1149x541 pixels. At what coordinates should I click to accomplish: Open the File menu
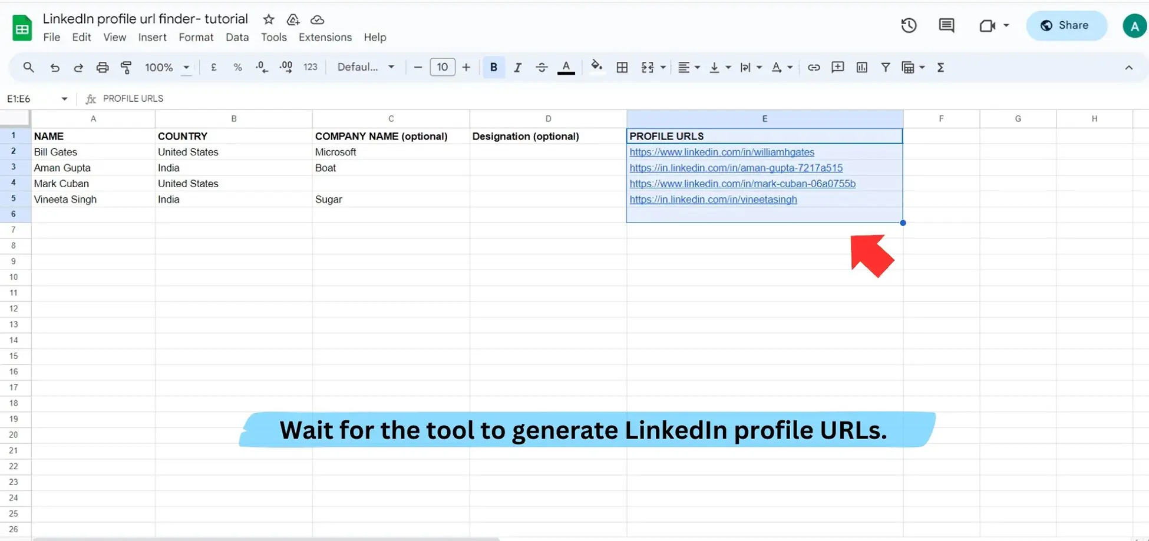(52, 37)
